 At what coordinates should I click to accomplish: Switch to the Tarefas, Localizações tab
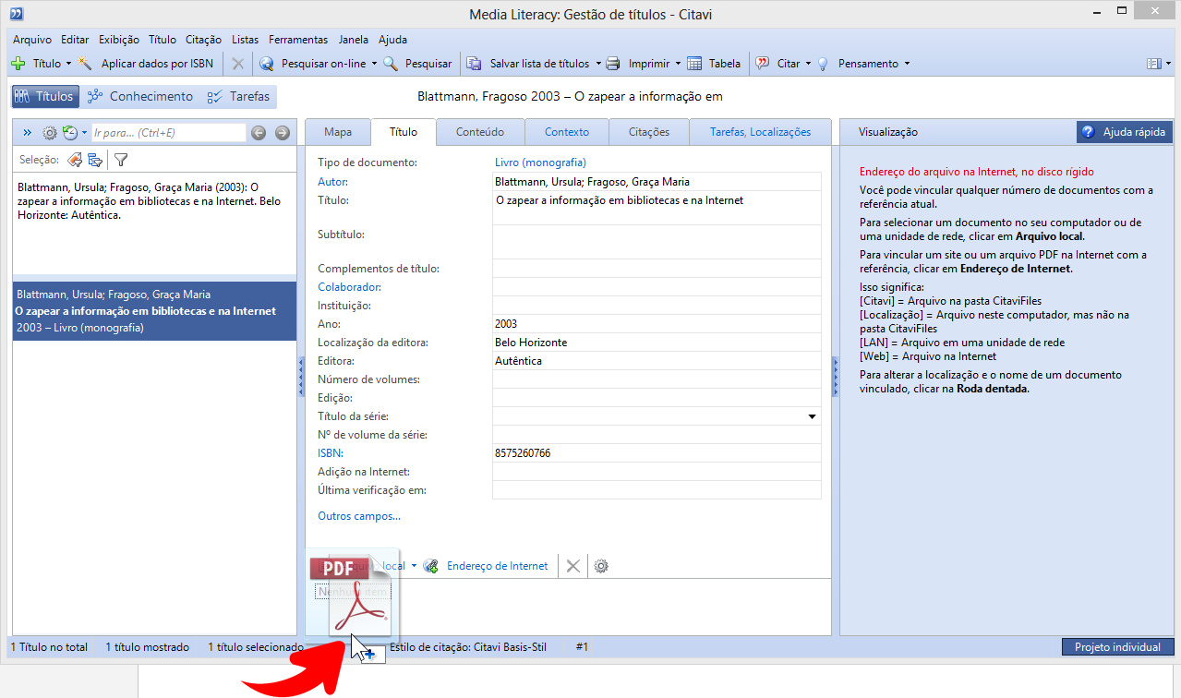760,132
